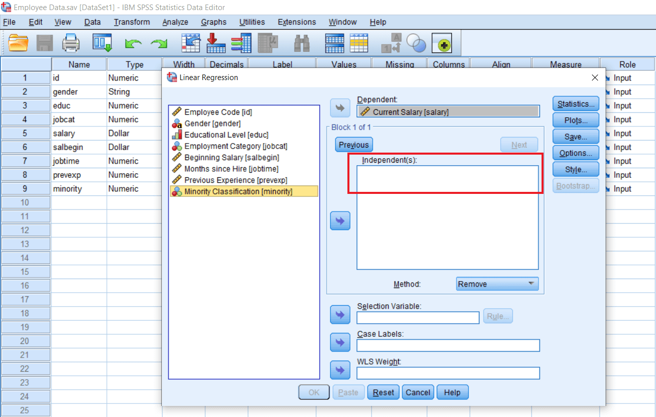The image size is (656, 417).
Task: Open the Analyze menu
Action: pos(175,22)
